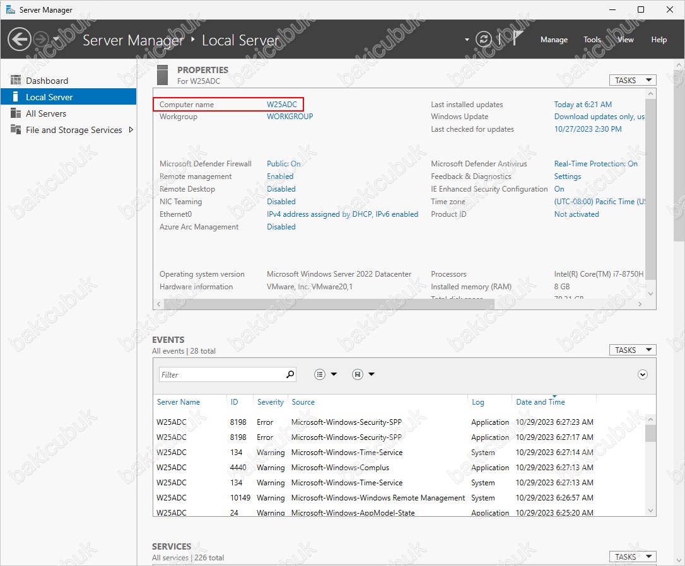Click Server Manager title bar icon
This screenshot has width=685, height=566.
(11, 9)
